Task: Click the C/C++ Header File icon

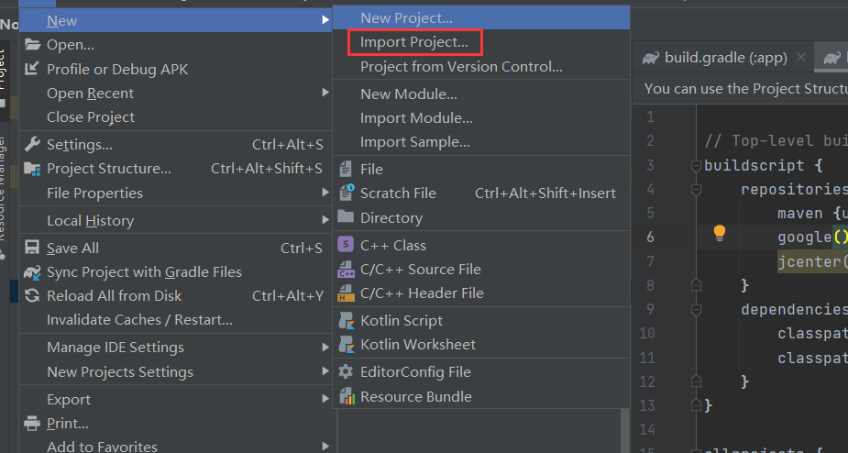Action: coord(347,293)
